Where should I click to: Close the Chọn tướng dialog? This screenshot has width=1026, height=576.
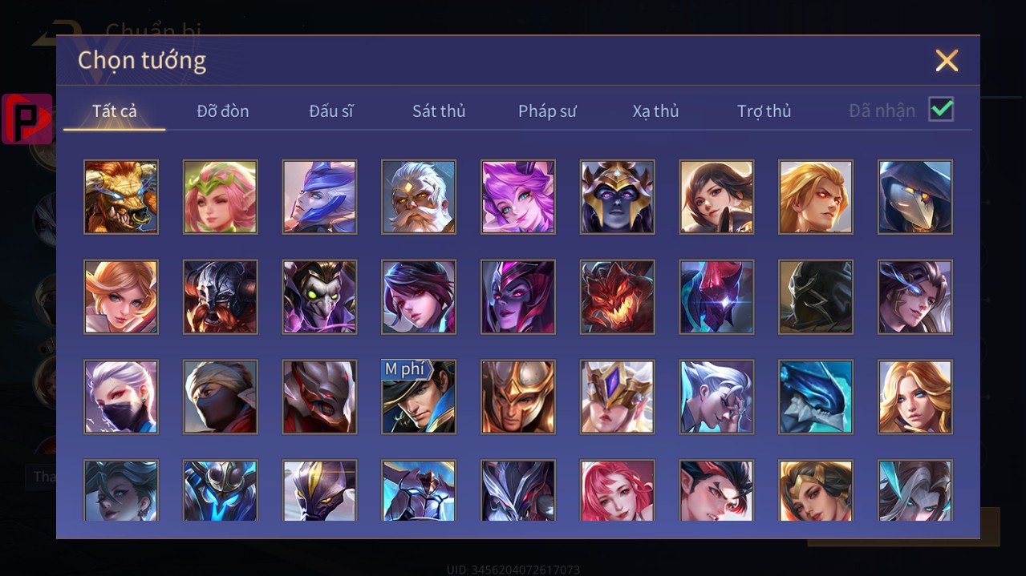click(947, 60)
